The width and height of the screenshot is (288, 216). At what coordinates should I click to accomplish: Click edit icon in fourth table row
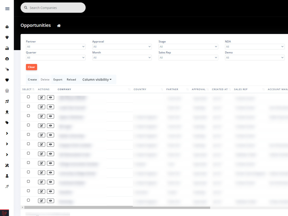tap(41, 126)
